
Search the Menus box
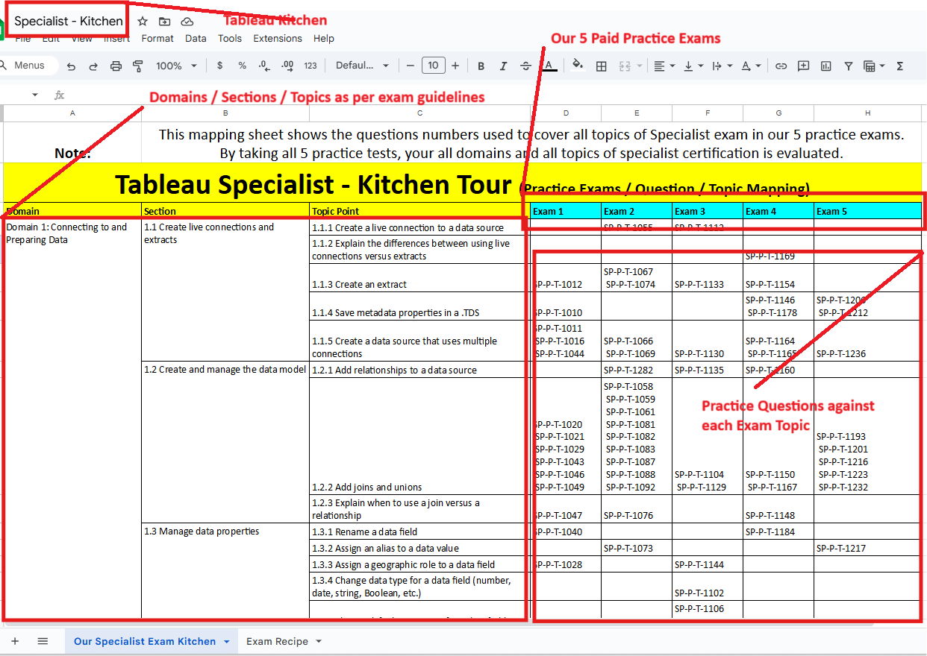click(x=30, y=66)
